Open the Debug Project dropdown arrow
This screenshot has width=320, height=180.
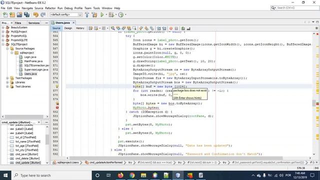(x=116, y=14)
